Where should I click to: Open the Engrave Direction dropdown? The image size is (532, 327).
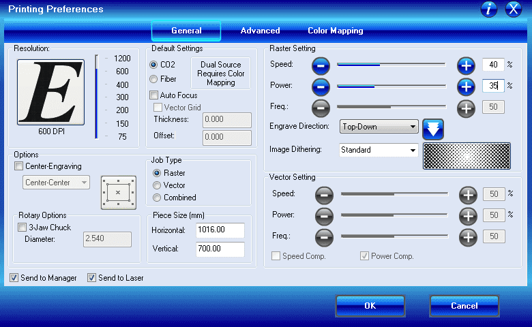(379, 127)
